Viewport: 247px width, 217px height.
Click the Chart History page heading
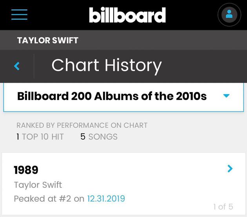pyautogui.click(x=106, y=66)
